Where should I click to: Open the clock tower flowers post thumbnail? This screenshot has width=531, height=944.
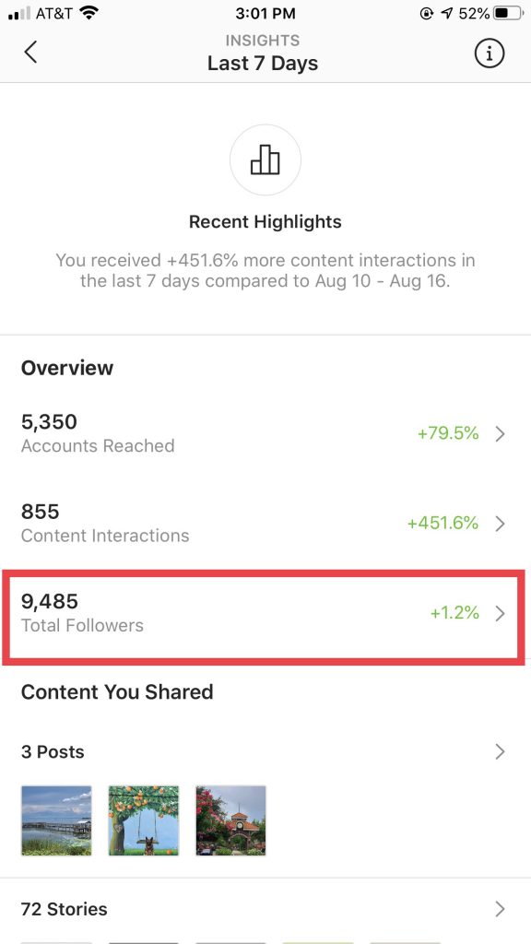230,820
